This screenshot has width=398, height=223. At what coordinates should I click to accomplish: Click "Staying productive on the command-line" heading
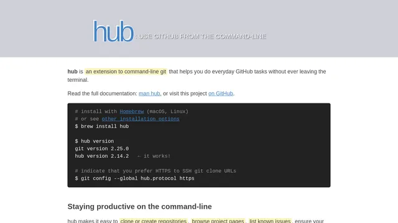(x=139, y=206)
